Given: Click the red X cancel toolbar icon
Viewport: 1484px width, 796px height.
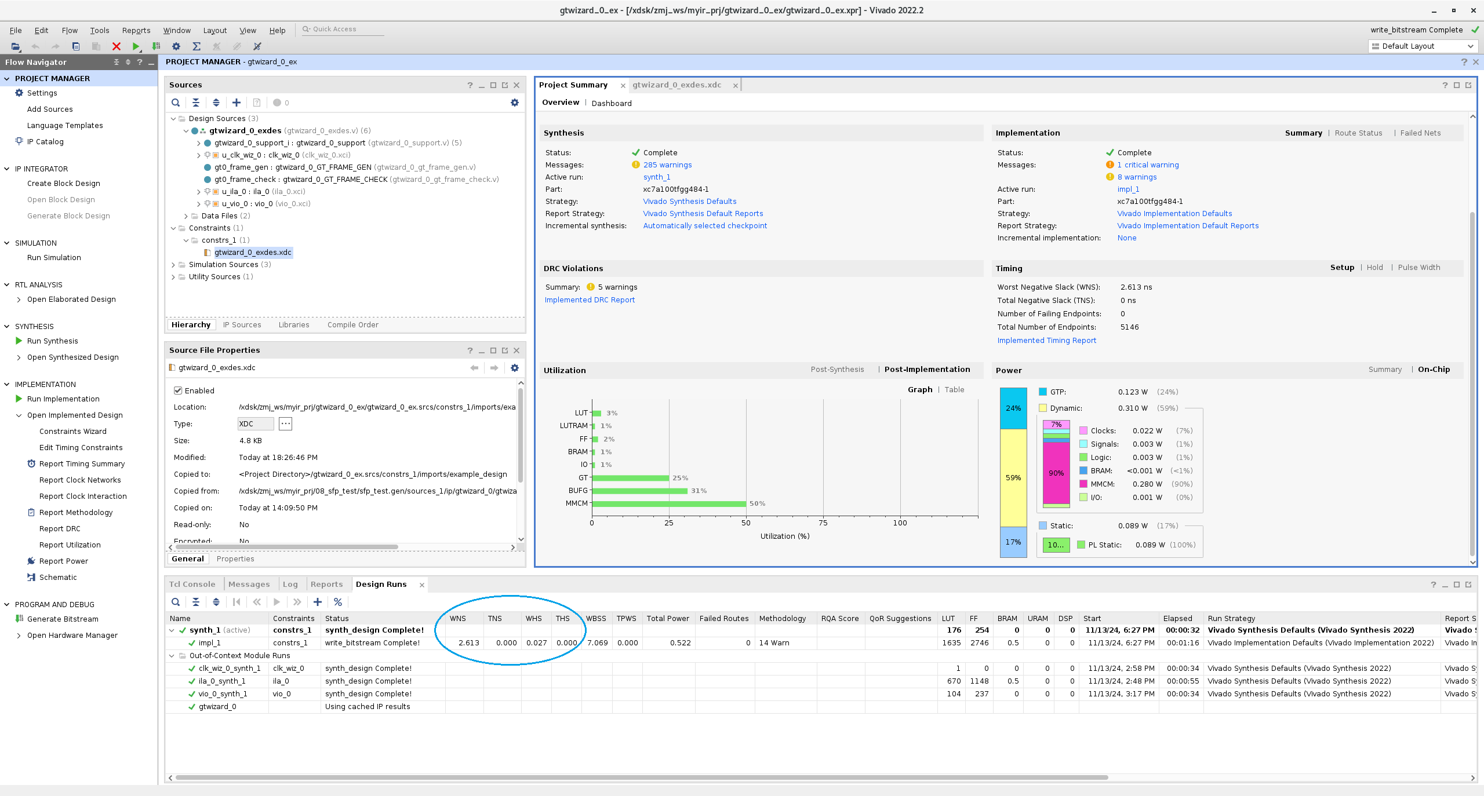Looking at the screenshot, I should [117, 46].
